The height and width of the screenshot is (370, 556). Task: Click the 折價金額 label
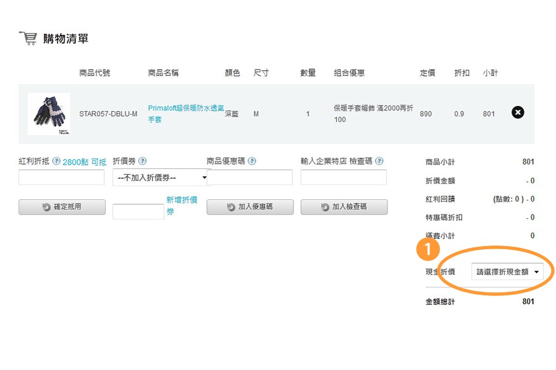tap(440, 181)
